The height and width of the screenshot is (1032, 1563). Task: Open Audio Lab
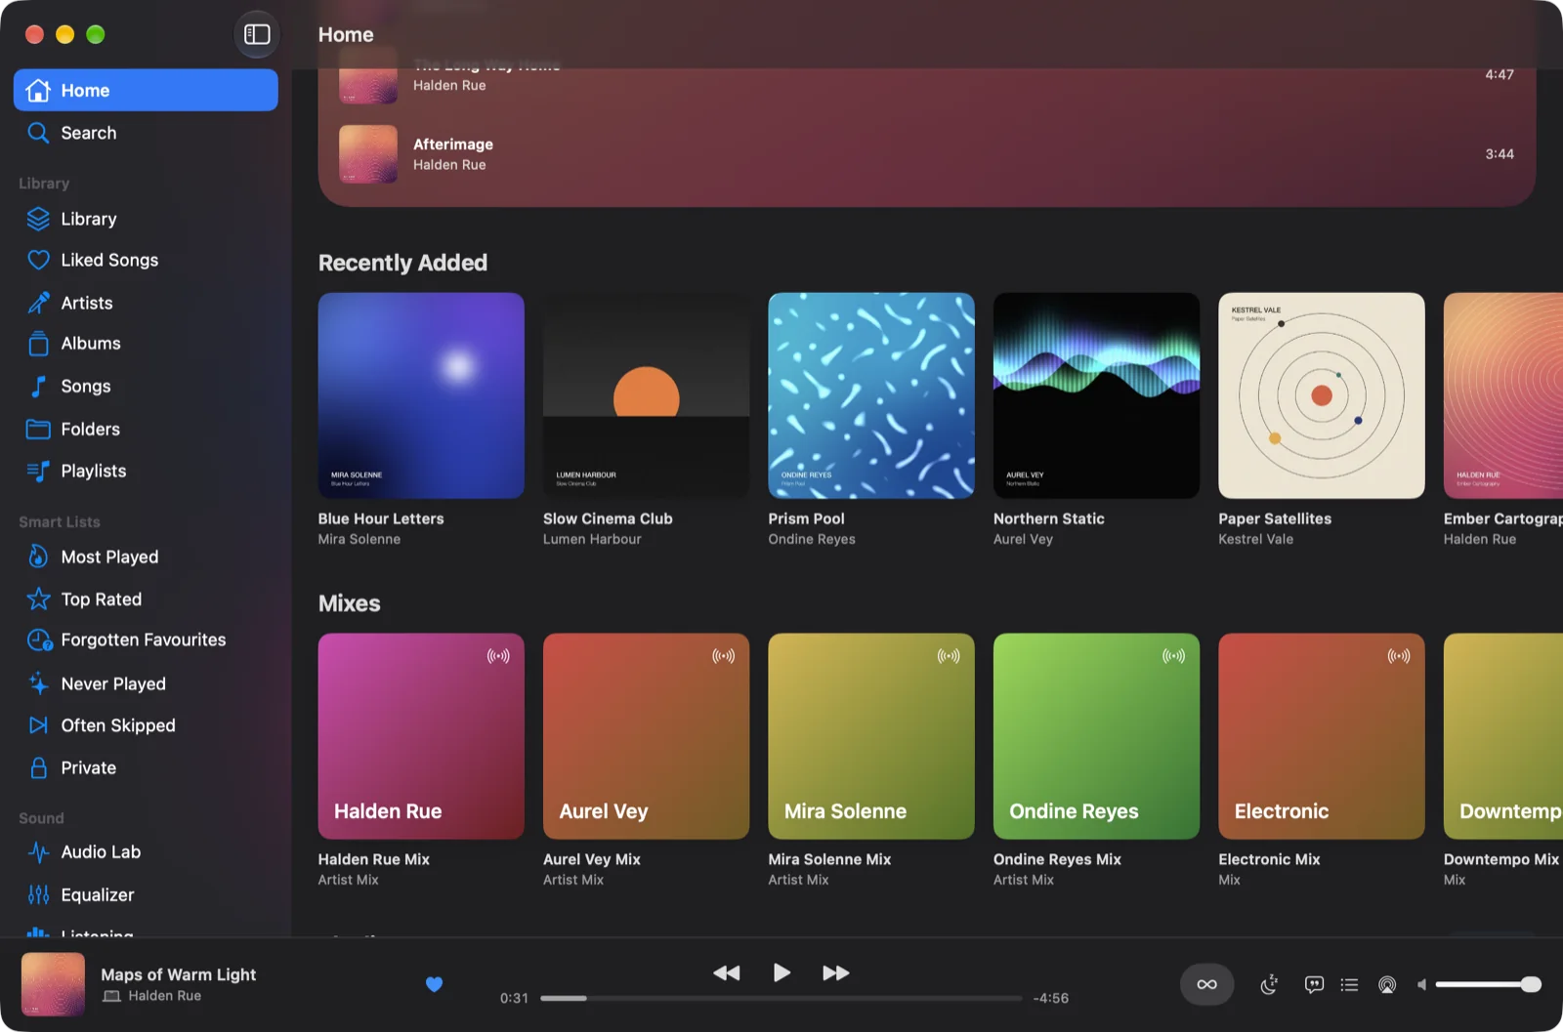pos(146,851)
